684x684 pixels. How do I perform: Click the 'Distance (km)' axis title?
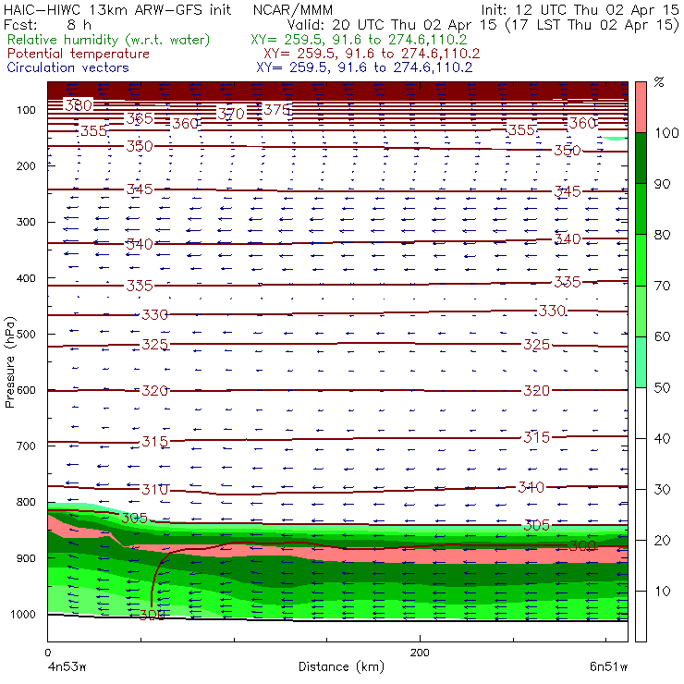(x=341, y=666)
